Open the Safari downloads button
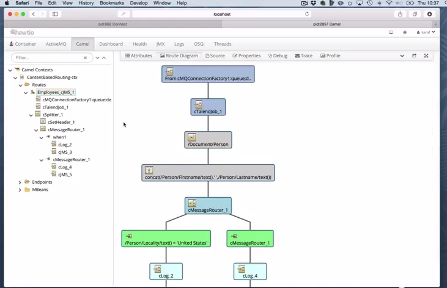The width and height of the screenshot is (447, 288). 430,14
